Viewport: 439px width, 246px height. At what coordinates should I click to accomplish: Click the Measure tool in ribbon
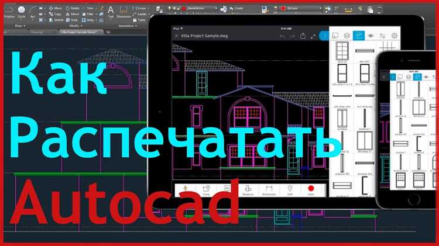point(348,11)
